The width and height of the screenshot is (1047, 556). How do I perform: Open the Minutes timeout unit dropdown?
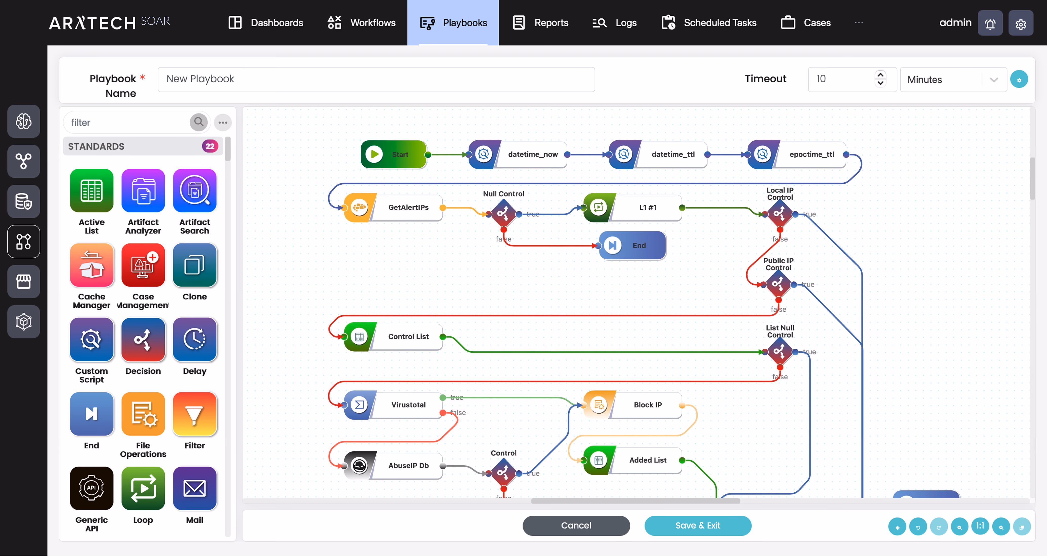coord(953,80)
